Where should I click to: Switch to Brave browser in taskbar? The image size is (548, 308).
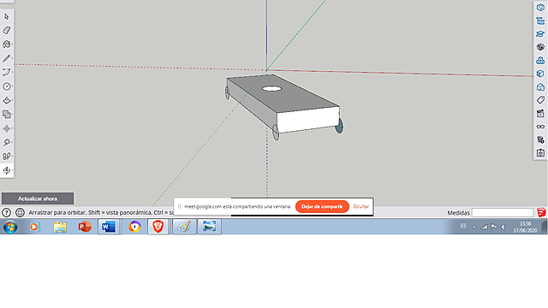point(158,227)
